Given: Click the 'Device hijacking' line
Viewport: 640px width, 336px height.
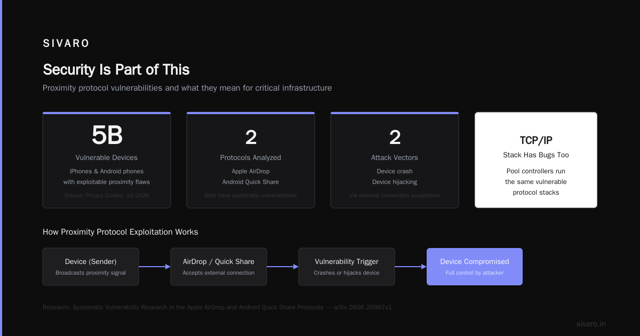Looking at the screenshot, I should click(x=395, y=182).
